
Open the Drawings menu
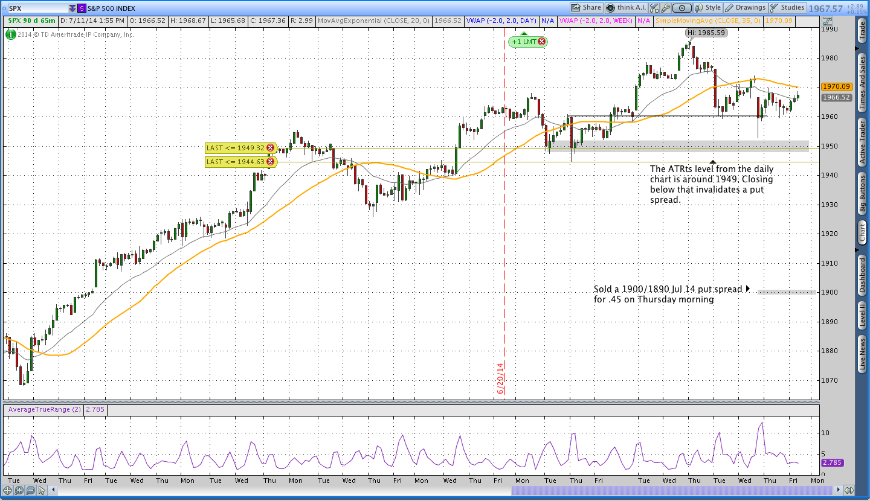[745, 8]
